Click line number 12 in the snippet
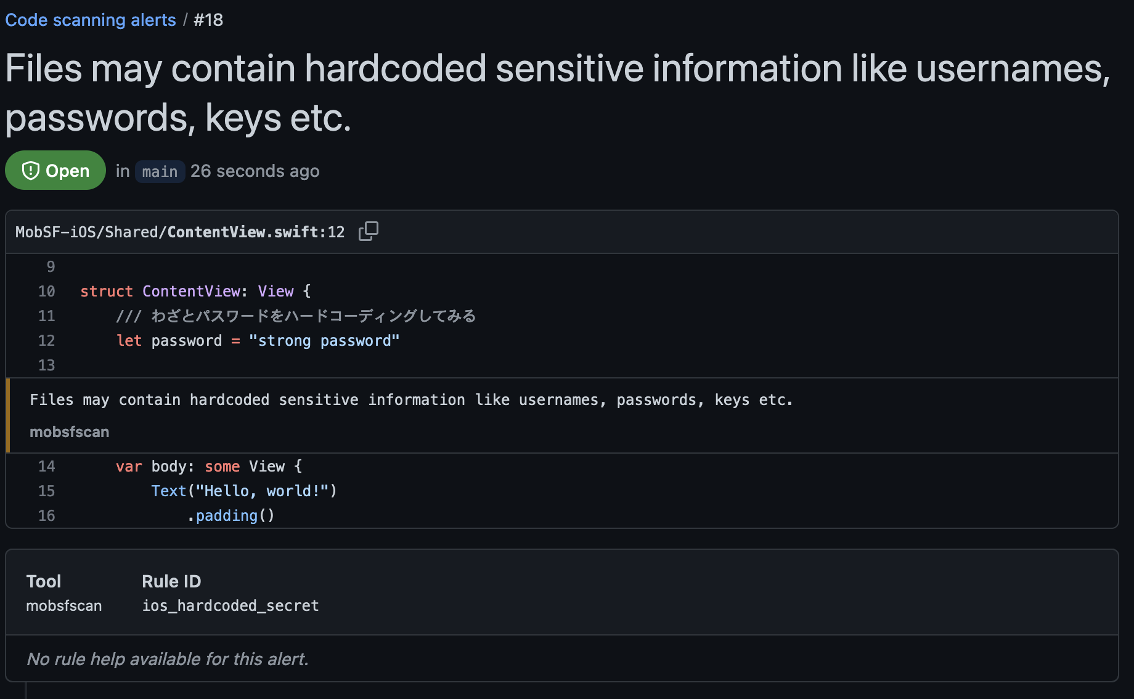Image resolution: width=1134 pixels, height=699 pixels. [x=46, y=340]
